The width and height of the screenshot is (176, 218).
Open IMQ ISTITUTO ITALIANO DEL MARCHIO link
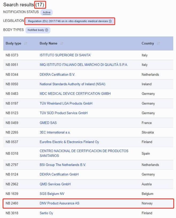pos(83,65)
